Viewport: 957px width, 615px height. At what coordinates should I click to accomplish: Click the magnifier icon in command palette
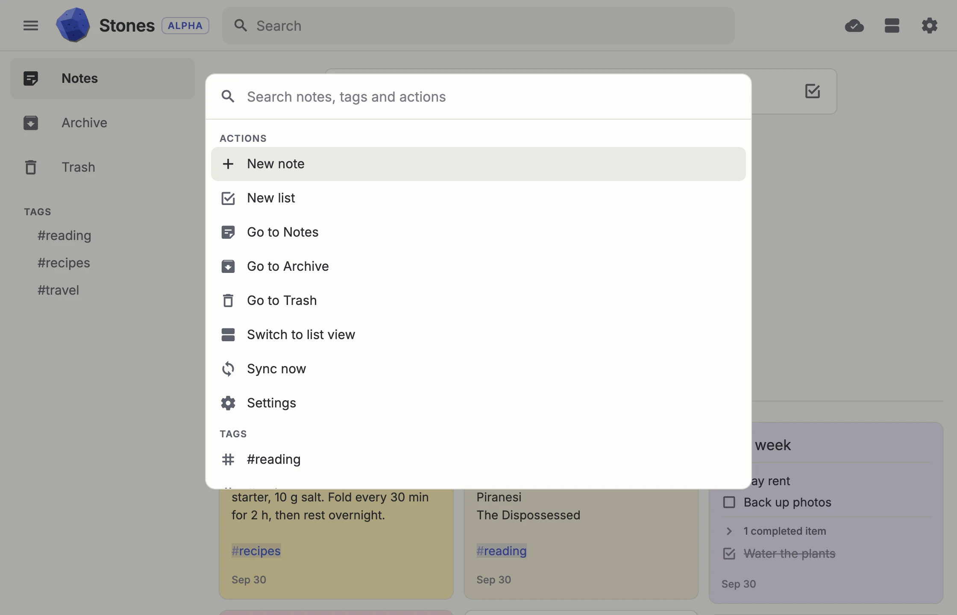[x=228, y=97]
